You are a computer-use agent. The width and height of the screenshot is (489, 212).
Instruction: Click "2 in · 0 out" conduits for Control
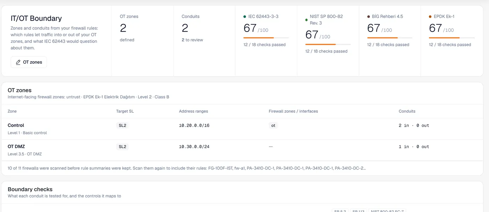(x=414, y=125)
